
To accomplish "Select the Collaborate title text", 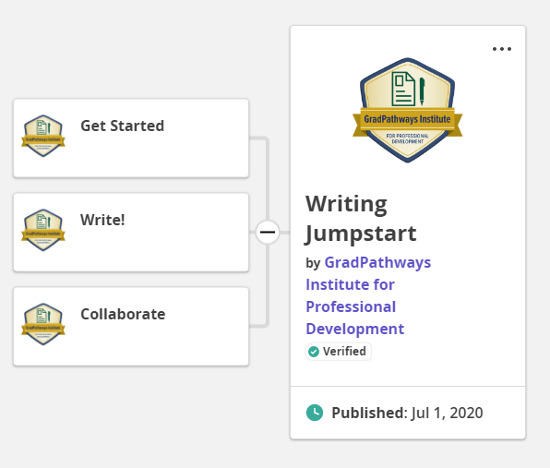I will point(123,314).
